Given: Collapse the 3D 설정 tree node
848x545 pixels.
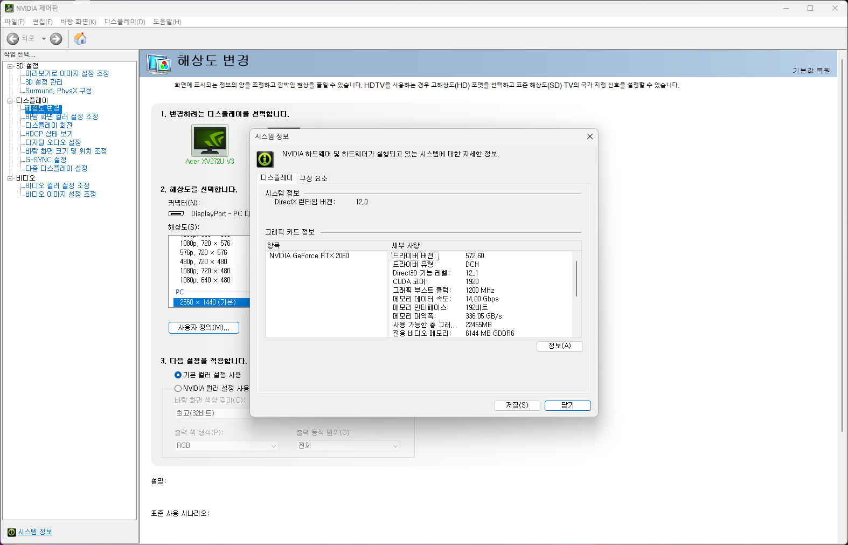Looking at the screenshot, I should [x=10, y=66].
